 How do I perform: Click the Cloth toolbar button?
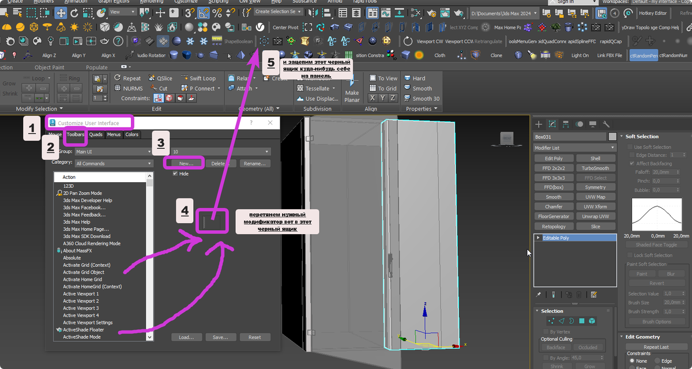440,55
